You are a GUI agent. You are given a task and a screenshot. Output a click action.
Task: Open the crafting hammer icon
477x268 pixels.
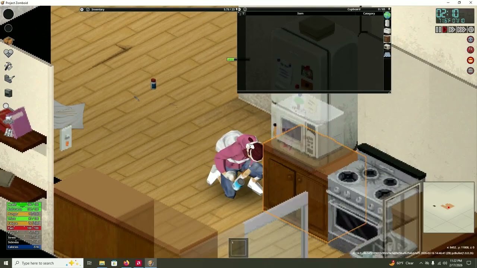8,66
